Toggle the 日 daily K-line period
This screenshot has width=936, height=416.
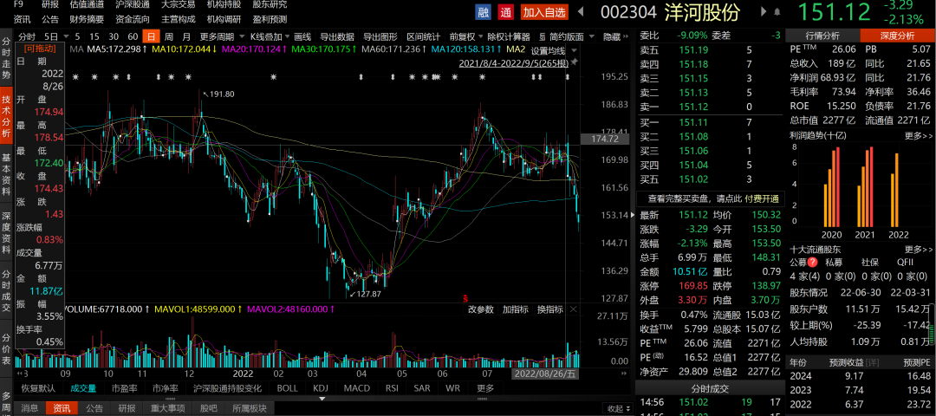[152, 36]
